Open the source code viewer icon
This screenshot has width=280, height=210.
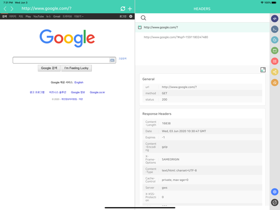coord(274,19)
